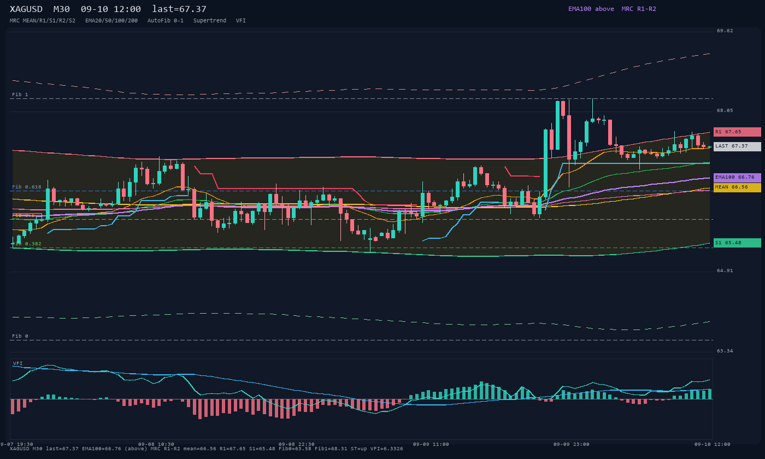The width and height of the screenshot is (765, 459).
Task: Click the EMA100 above status text
Action: 591,9
